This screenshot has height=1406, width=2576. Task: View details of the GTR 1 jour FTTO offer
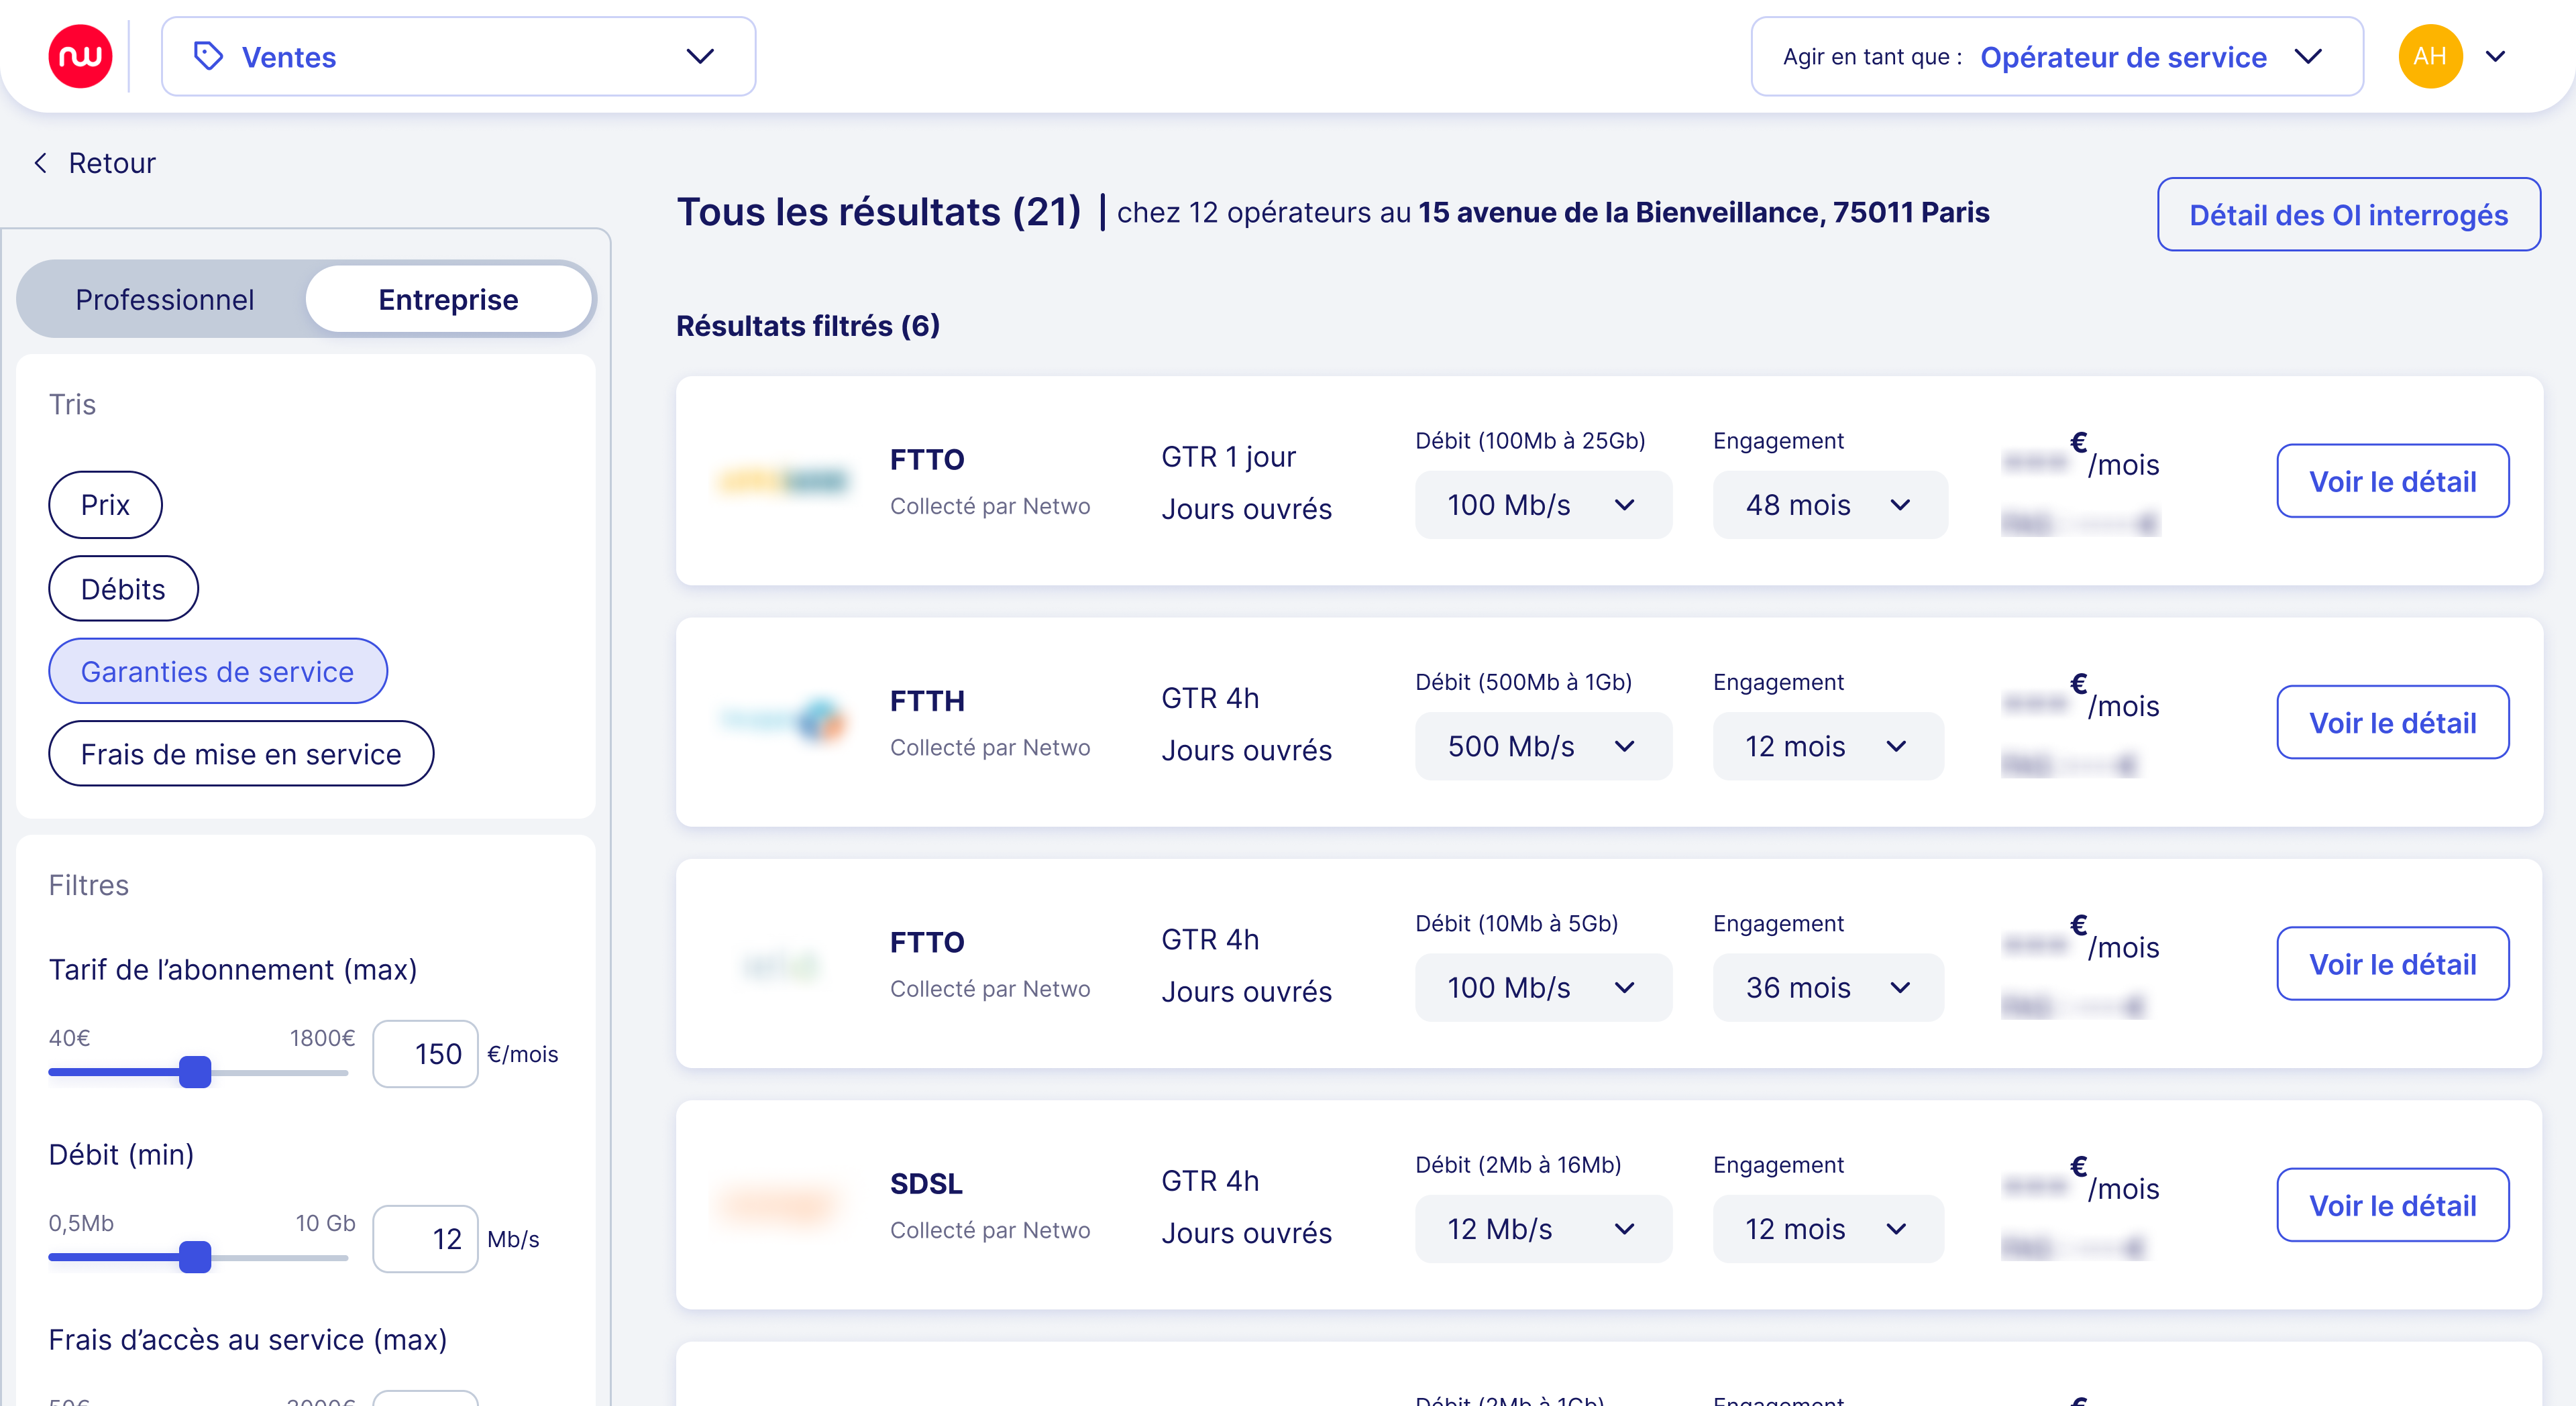pos(2392,481)
